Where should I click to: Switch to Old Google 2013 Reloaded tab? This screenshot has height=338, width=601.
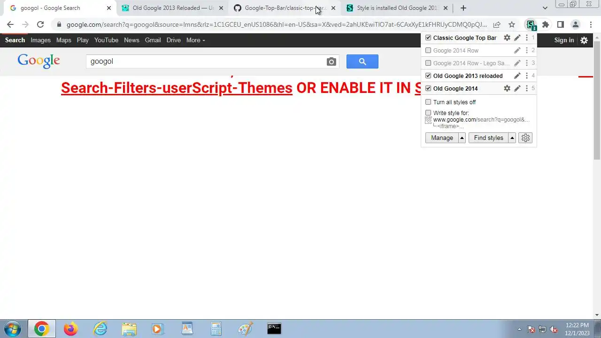(173, 8)
